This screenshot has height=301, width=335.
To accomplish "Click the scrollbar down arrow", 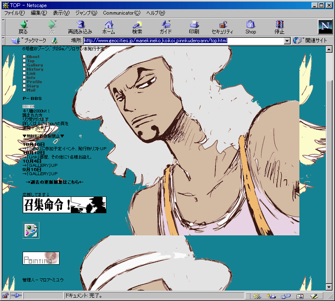I will pyautogui.click(x=329, y=287).
